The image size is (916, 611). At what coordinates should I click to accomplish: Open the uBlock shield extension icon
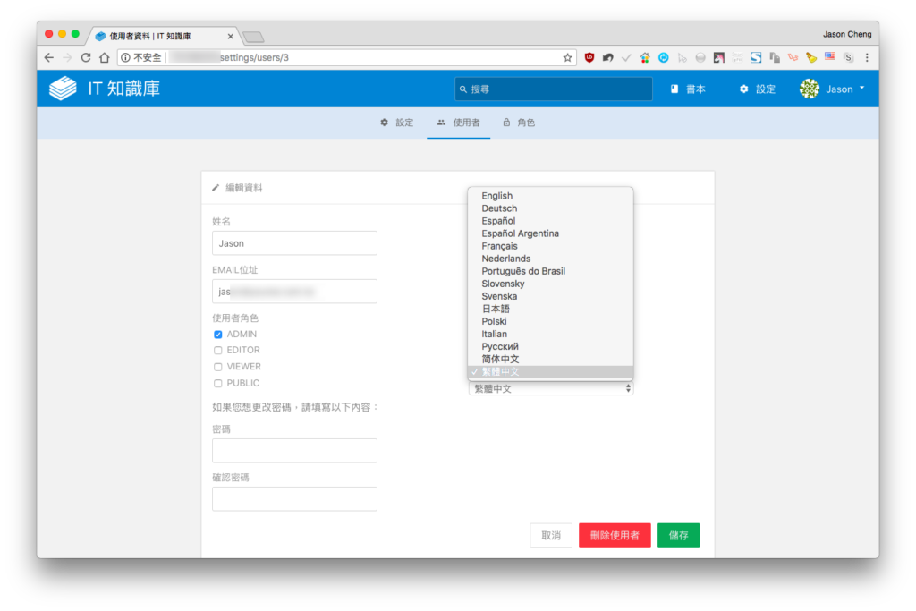tap(589, 57)
